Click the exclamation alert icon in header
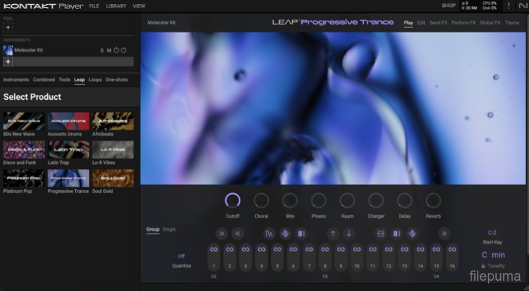Screen dimensions: 529x291 [x=508, y=6]
